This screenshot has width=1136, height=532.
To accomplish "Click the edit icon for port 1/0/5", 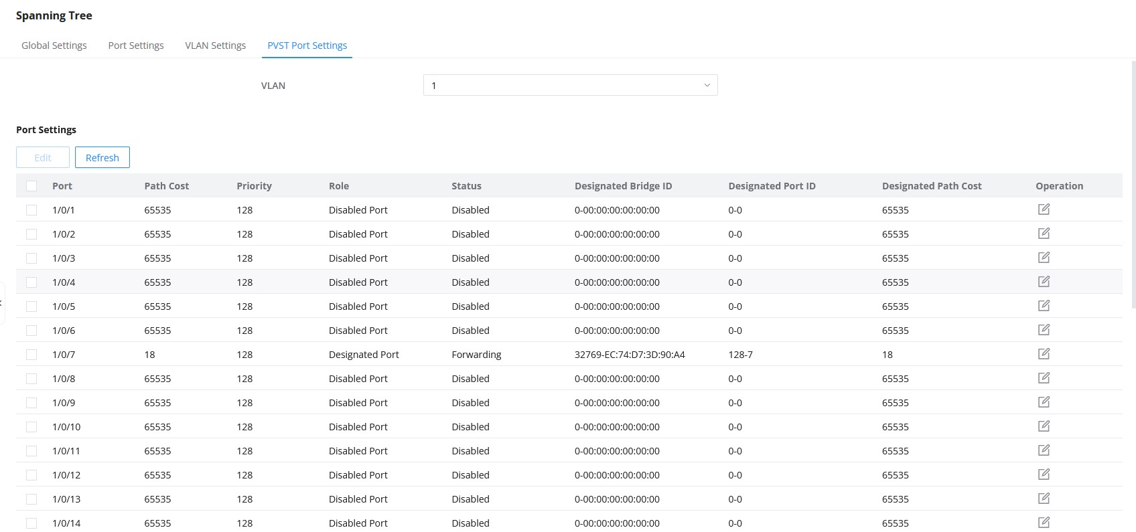I will tap(1044, 306).
